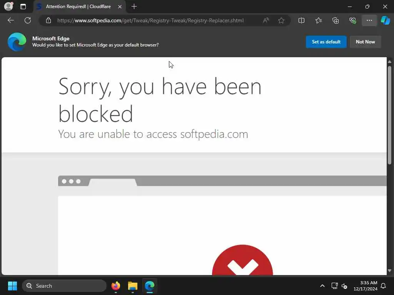Open the Favorites list
Screen dimensions: 394x295
[x=318, y=20]
